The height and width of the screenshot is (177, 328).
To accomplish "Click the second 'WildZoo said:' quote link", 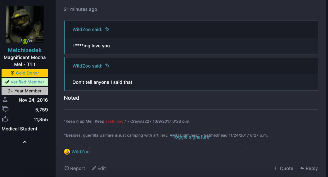I will pos(87,66).
